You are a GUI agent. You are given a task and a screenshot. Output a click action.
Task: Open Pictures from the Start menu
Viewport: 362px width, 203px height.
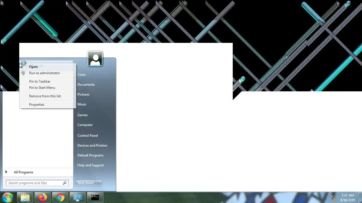click(x=83, y=94)
